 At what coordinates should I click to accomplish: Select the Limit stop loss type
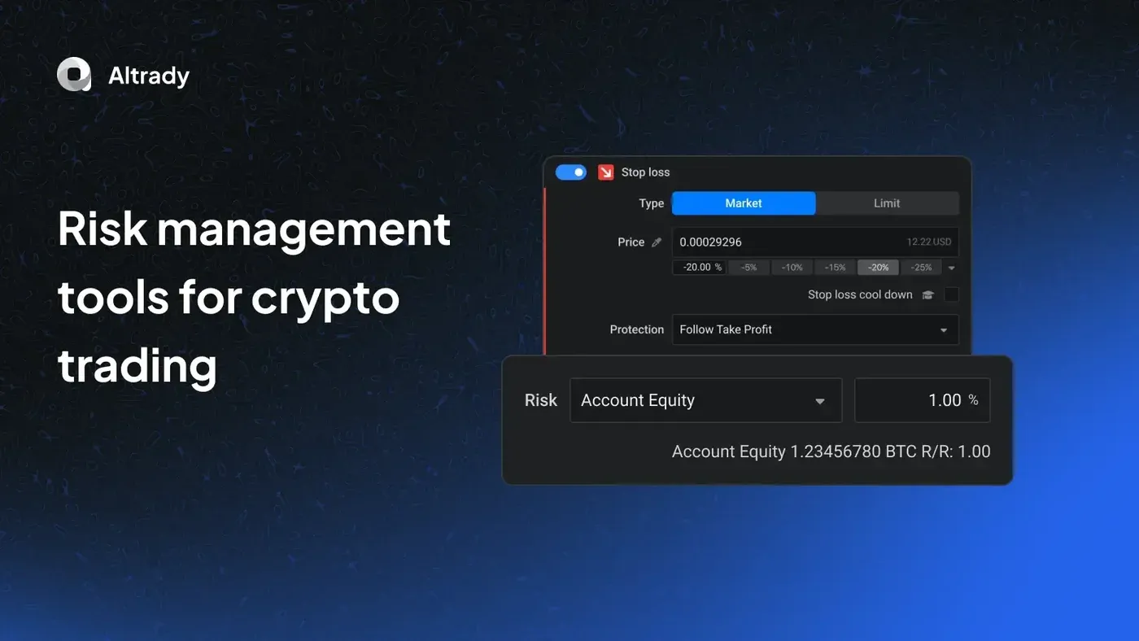pos(887,203)
